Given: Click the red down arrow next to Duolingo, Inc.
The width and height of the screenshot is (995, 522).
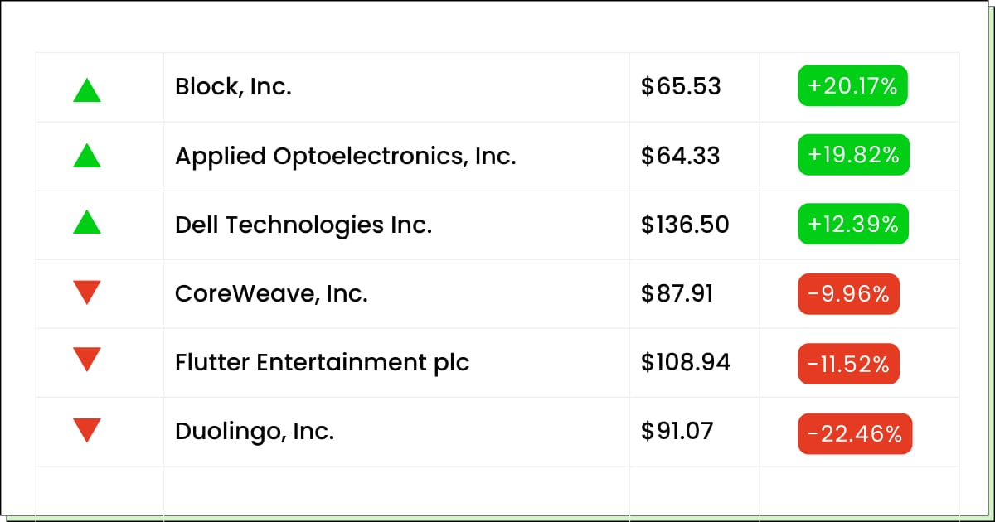Looking at the screenshot, I should [x=87, y=430].
